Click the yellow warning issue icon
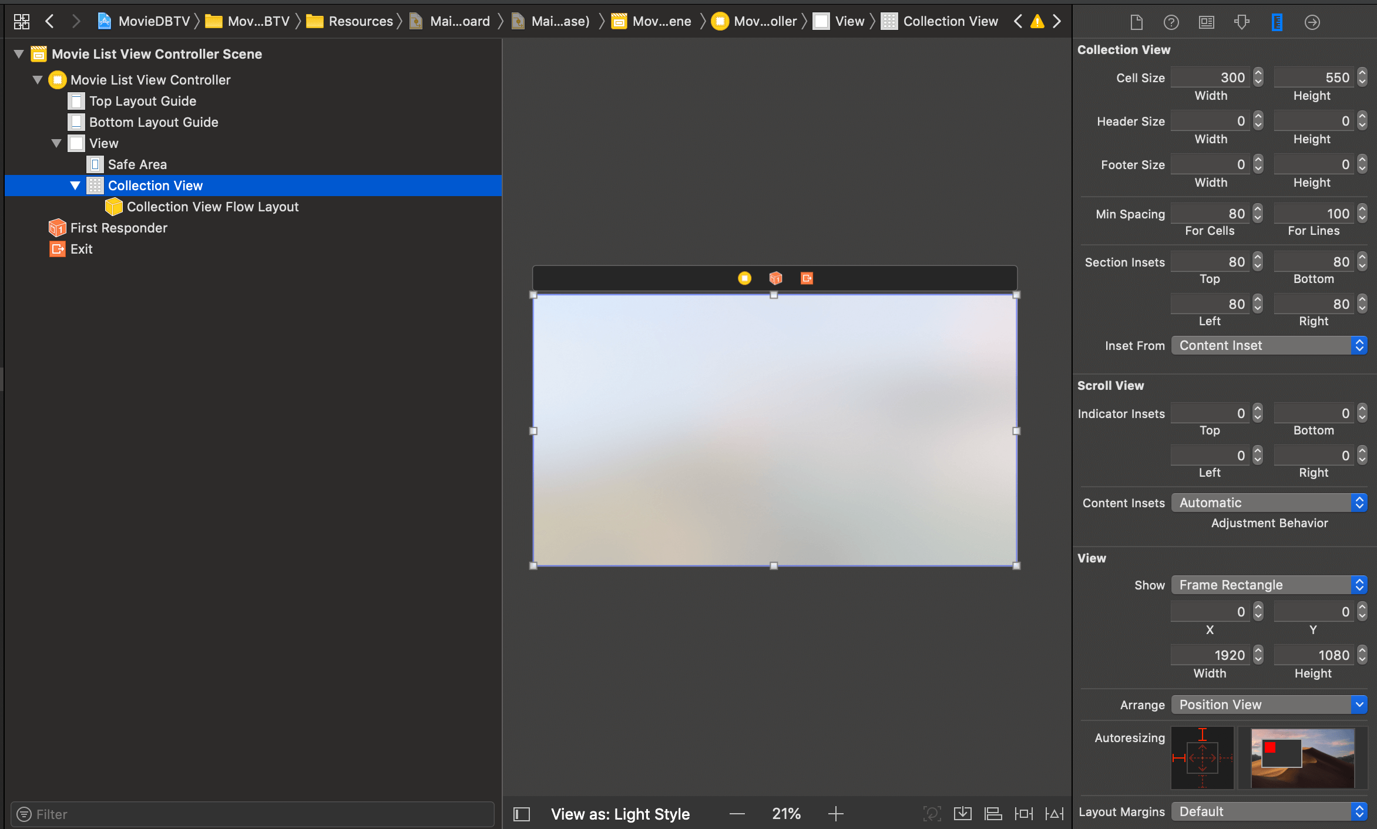The width and height of the screenshot is (1377, 829). [1037, 22]
